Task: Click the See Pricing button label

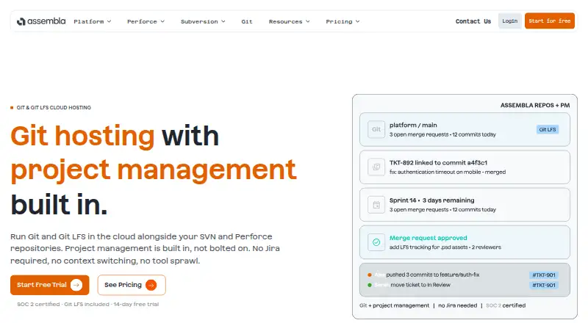Action: click(123, 285)
